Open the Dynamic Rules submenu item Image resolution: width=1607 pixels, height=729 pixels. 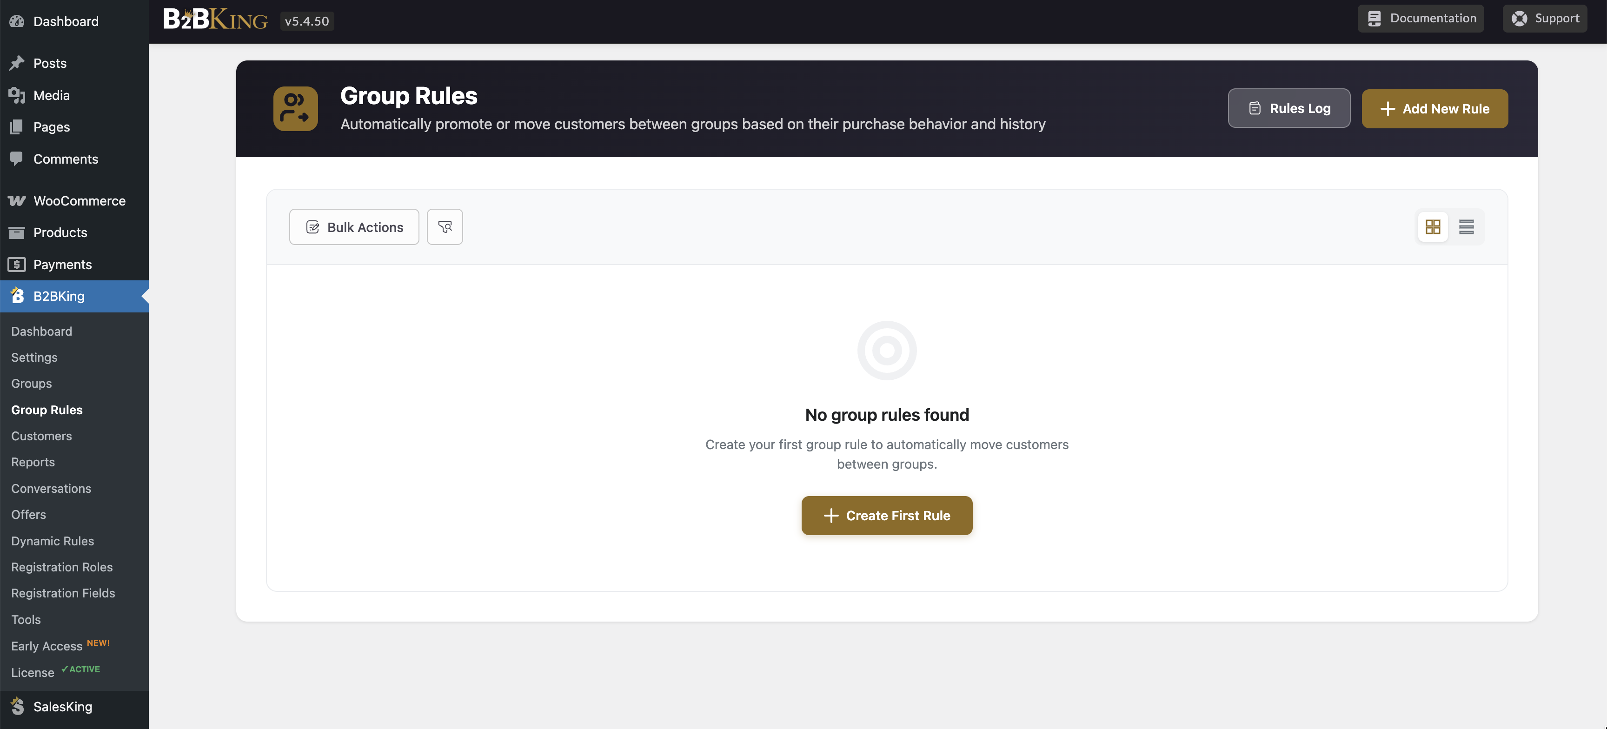53,541
